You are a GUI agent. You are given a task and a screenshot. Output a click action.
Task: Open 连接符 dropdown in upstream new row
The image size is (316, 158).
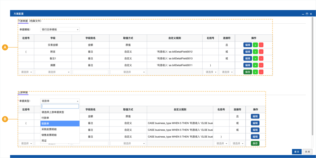click(237, 144)
